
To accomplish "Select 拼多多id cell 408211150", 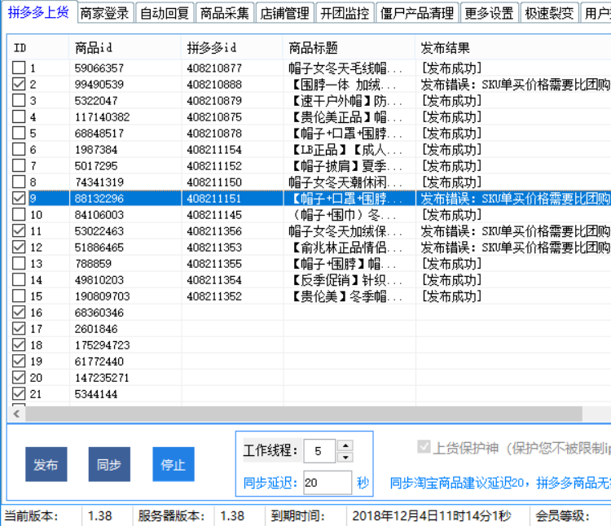I will [x=214, y=182].
